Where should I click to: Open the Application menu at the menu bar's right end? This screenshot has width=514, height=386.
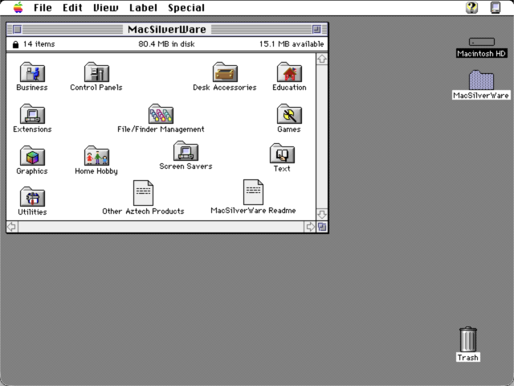pyautogui.click(x=496, y=7)
